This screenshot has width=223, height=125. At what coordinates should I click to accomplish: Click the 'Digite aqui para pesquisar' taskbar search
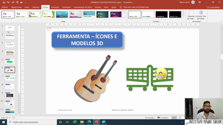tap(32, 122)
